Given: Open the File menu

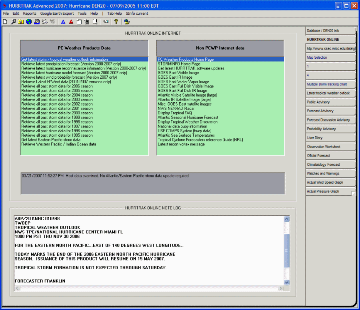Looking at the screenshot, I should coord(6,14).
